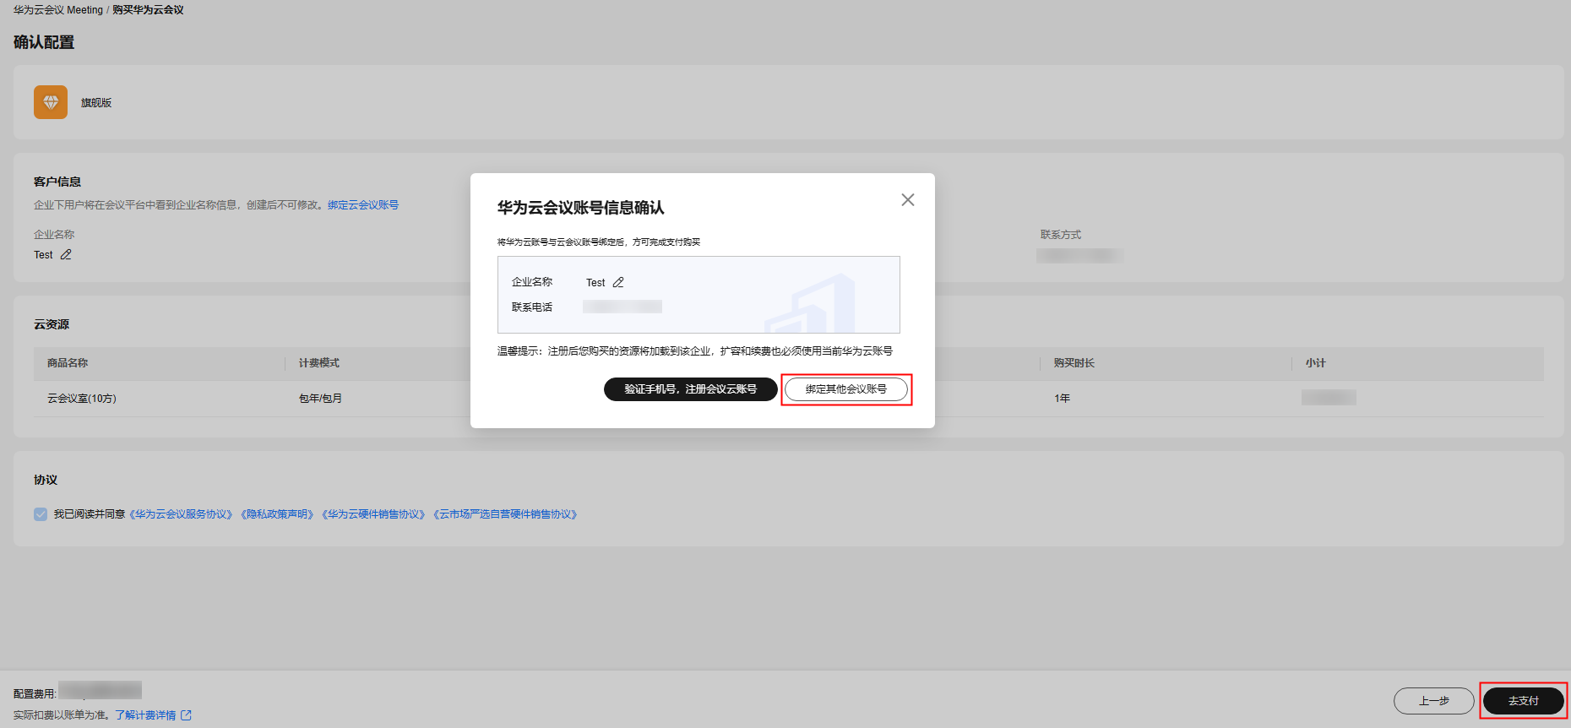
Task: Click the edit pencil next to Test in dialog
Action: pos(618,283)
